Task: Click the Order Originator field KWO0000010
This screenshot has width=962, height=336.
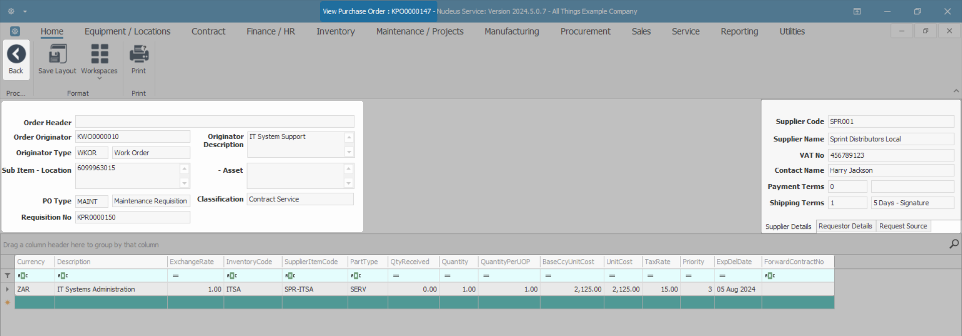Action: 132,136
